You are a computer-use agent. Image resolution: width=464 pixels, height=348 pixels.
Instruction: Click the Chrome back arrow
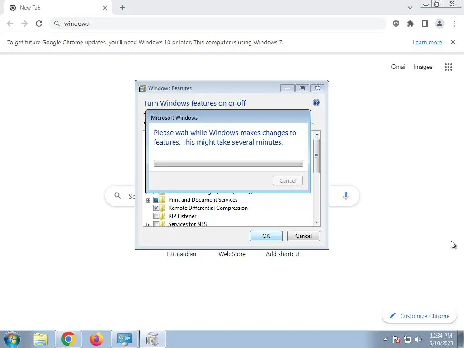[x=10, y=24]
